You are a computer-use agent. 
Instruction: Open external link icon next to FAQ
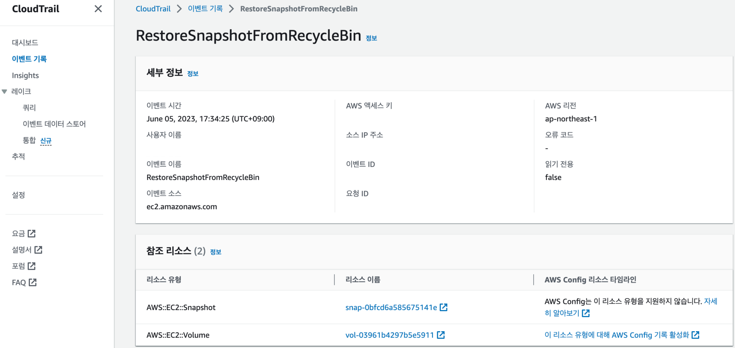click(33, 282)
